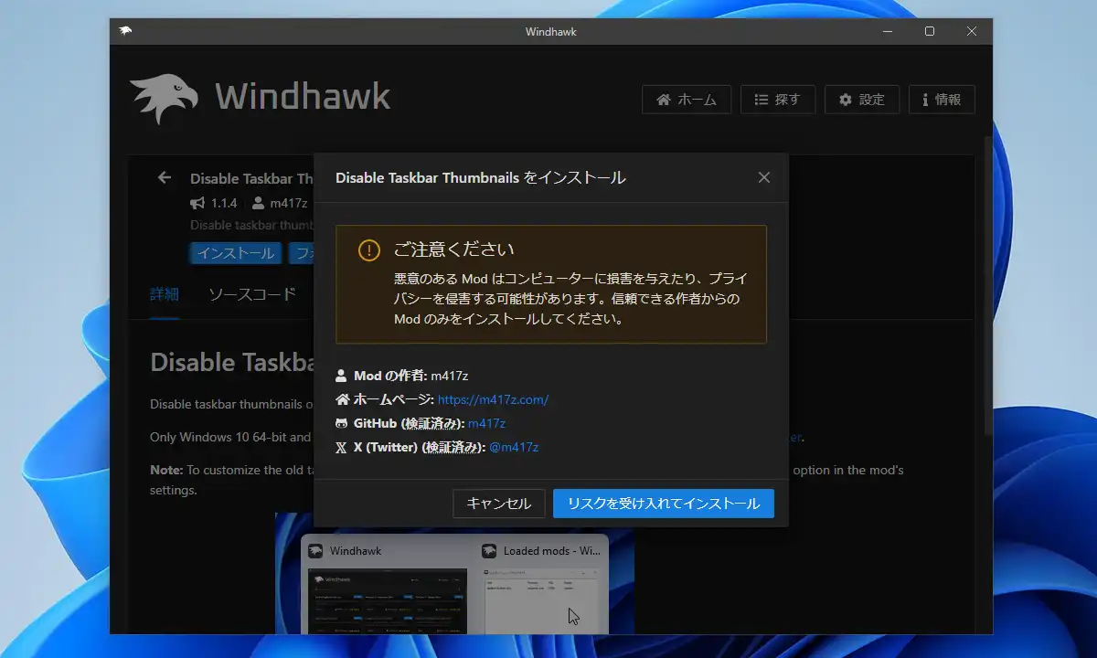Screen dimensions: 1097x658
Task: Switch to the ソースコード tab
Action: click(252, 294)
